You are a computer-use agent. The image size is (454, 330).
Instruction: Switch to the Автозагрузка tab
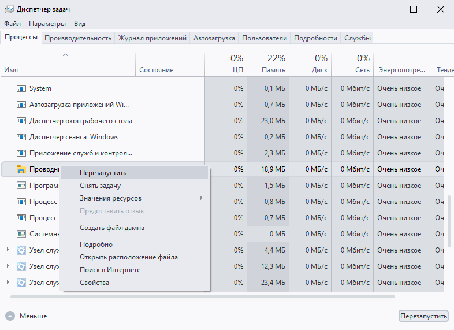click(x=214, y=38)
